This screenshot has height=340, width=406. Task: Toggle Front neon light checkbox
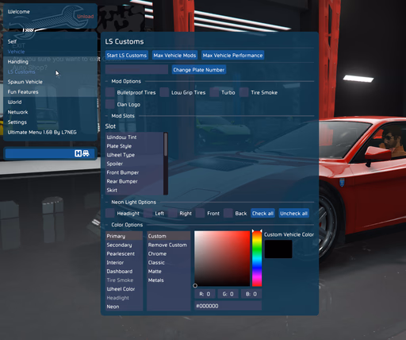(x=200, y=213)
